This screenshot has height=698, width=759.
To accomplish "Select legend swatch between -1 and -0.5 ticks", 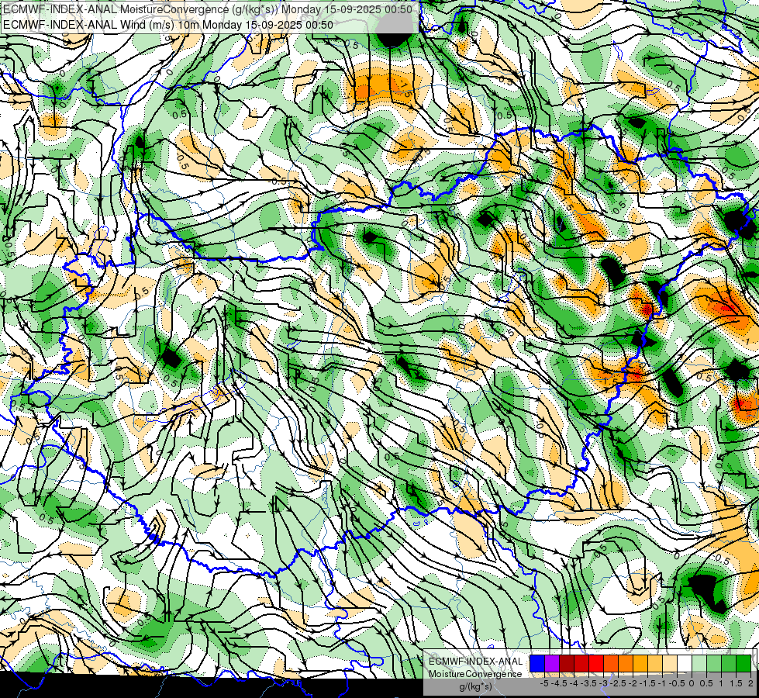I will 671,663.
